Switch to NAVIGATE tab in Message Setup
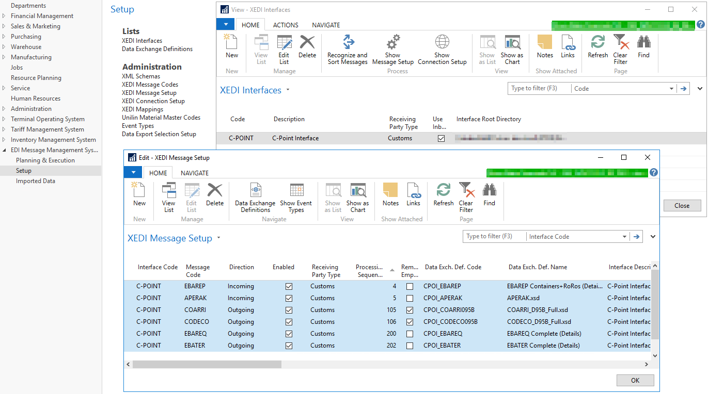 point(195,173)
